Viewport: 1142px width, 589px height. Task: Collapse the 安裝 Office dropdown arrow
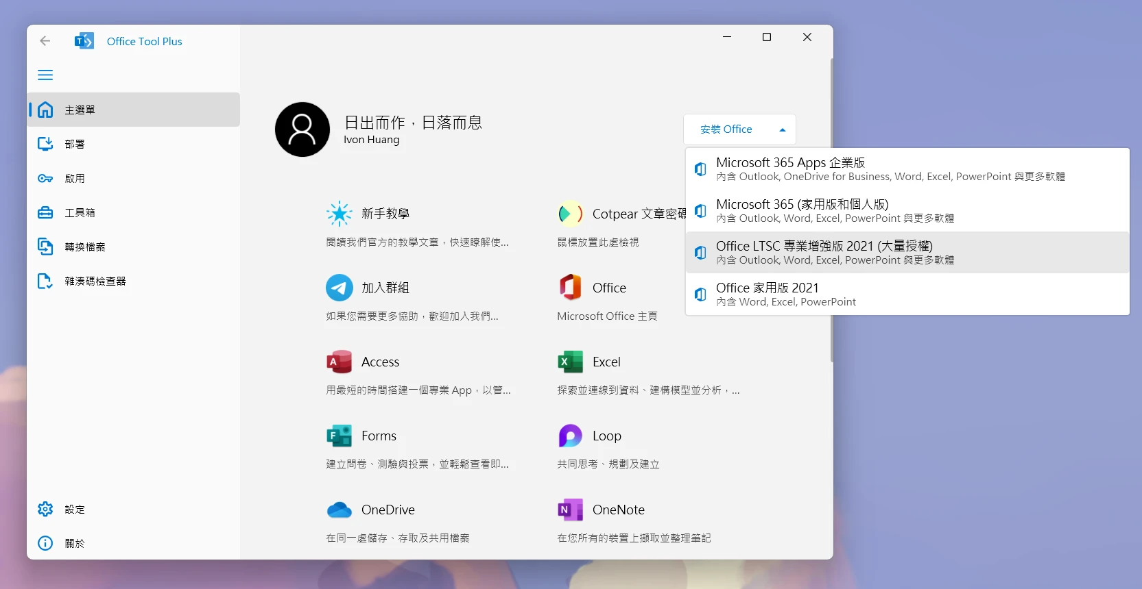[x=782, y=129]
